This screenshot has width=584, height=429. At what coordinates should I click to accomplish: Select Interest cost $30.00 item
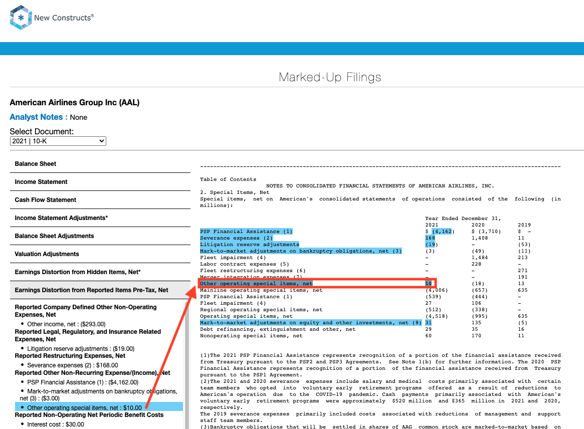56,424
